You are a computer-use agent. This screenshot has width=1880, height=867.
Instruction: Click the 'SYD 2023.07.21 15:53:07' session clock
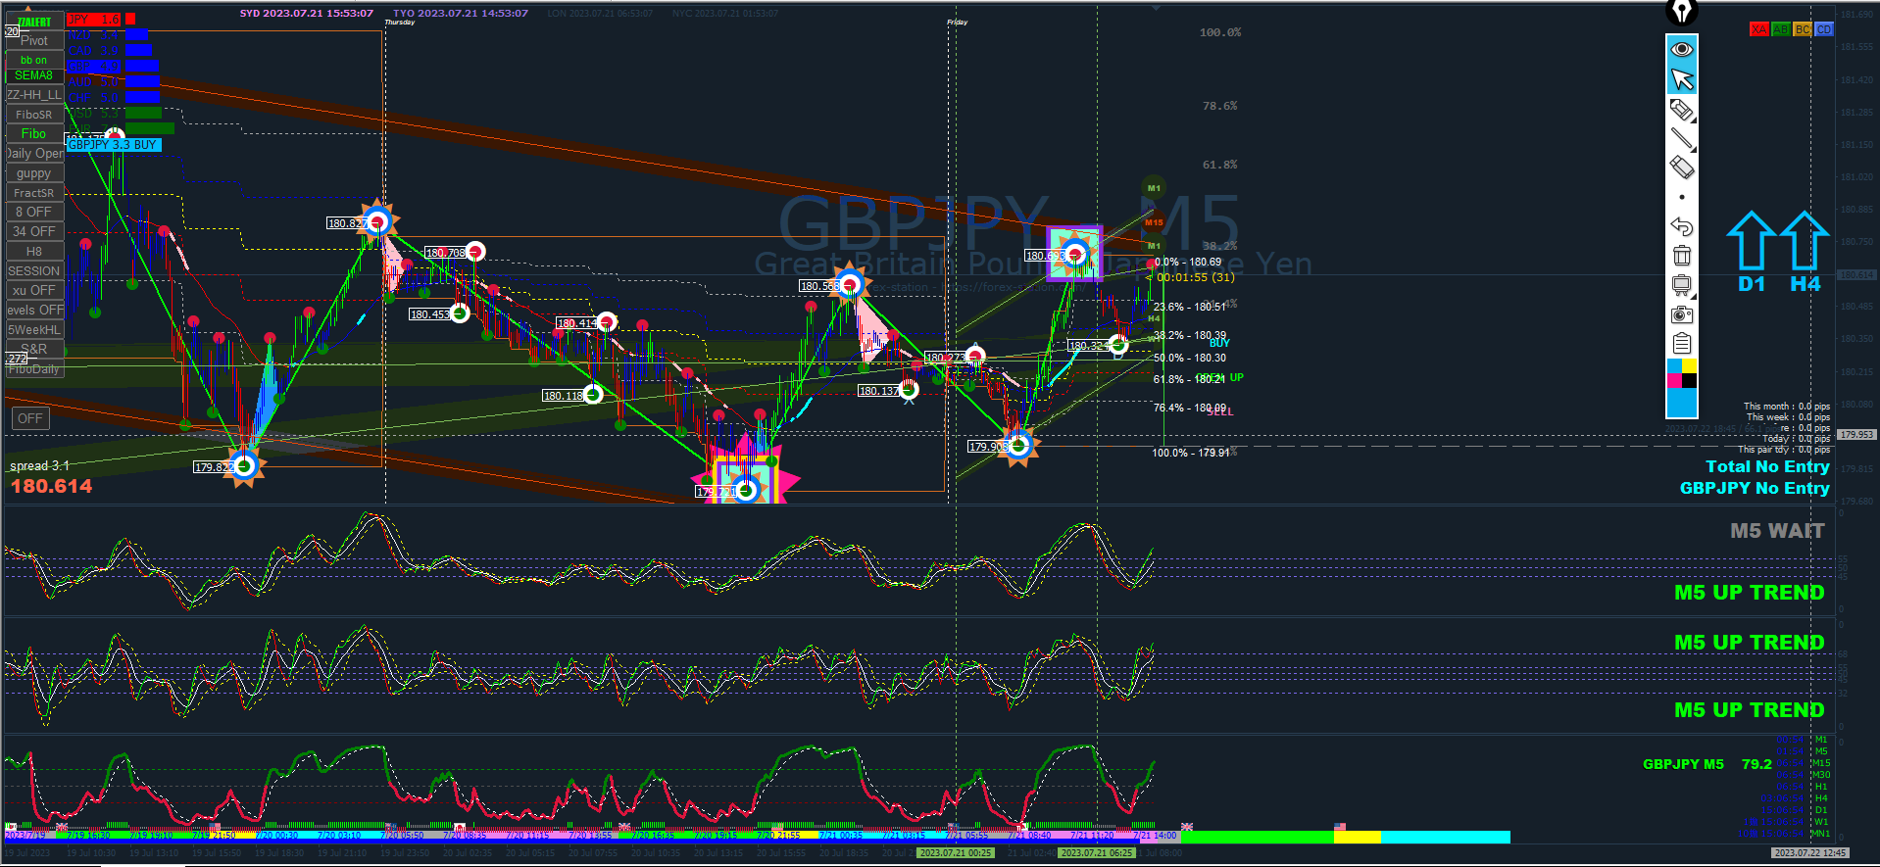(307, 14)
